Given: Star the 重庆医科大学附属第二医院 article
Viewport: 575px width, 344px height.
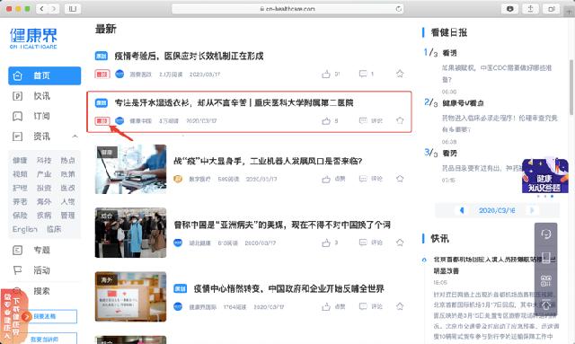Looking at the screenshot, I should pos(400,120).
